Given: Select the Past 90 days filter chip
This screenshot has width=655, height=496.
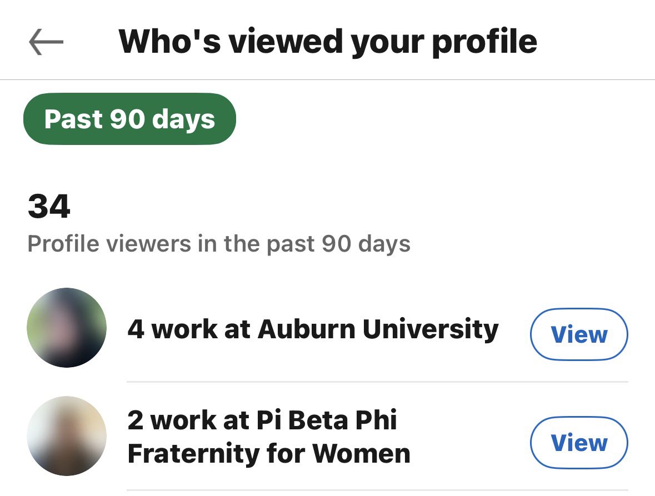Looking at the screenshot, I should [129, 119].
